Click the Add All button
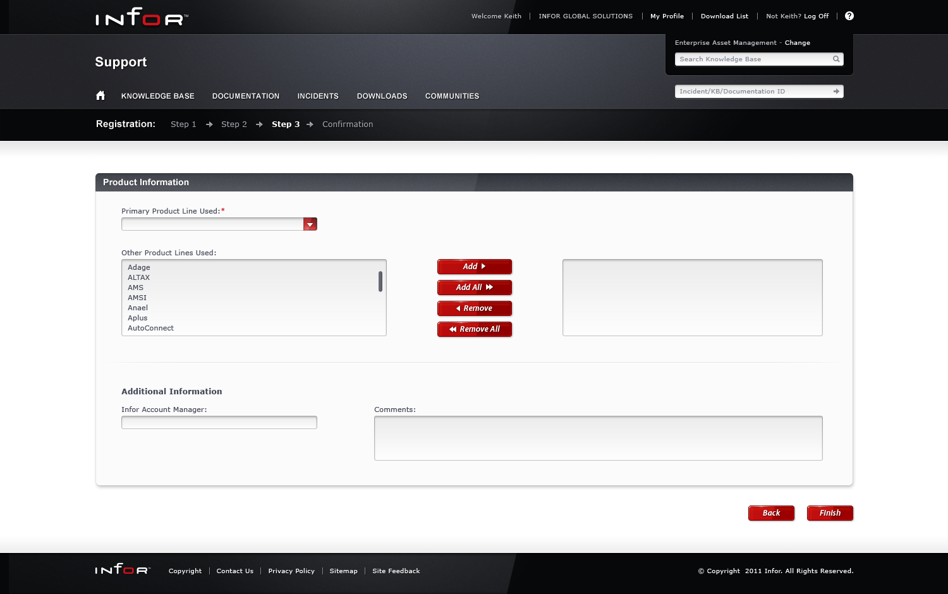948x594 pixels. [x=475, y=288]
